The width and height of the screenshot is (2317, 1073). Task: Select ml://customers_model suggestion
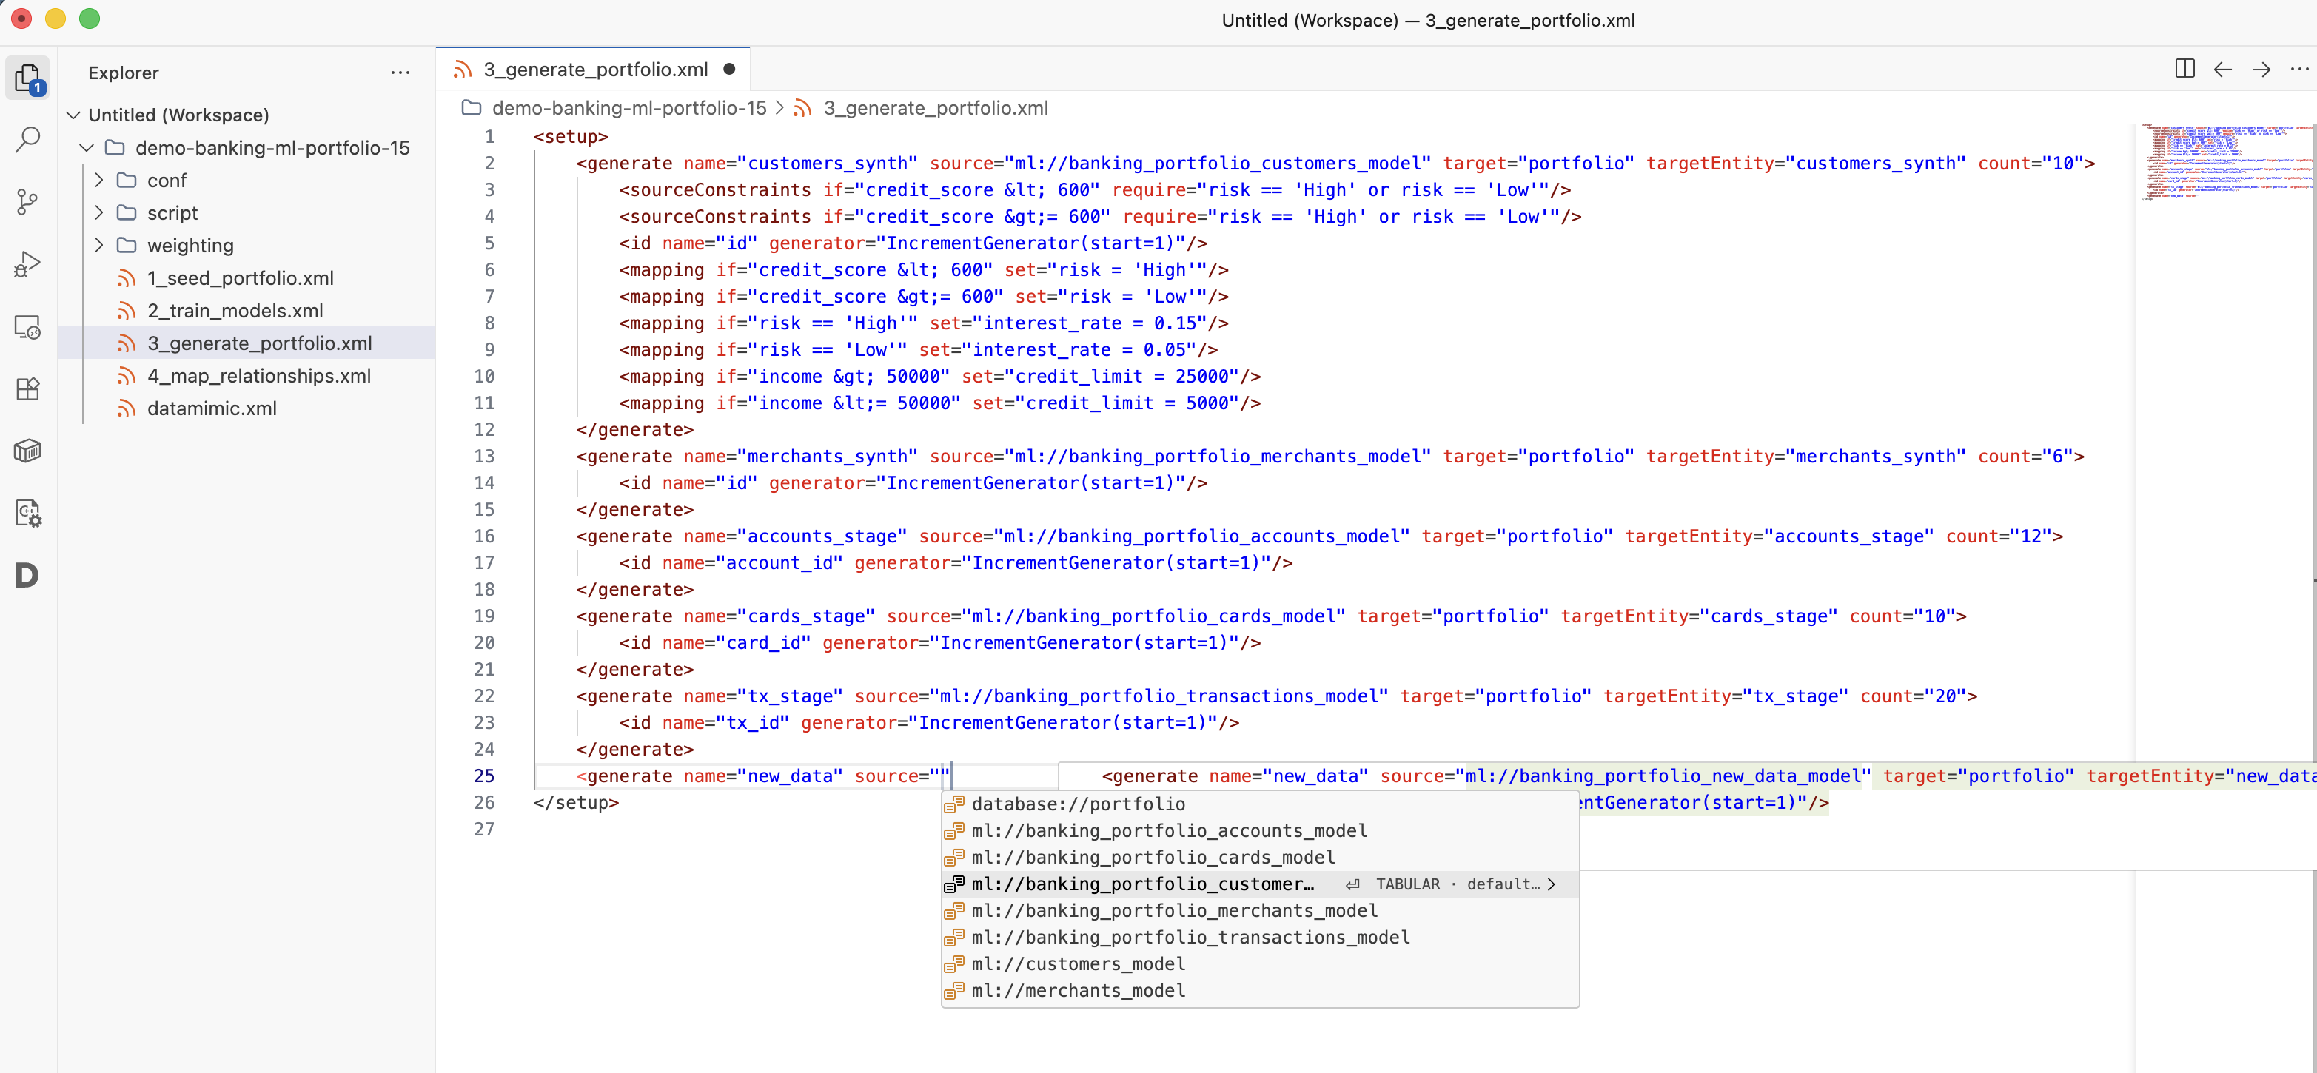pyautogui.click(x=1260, y=964)
